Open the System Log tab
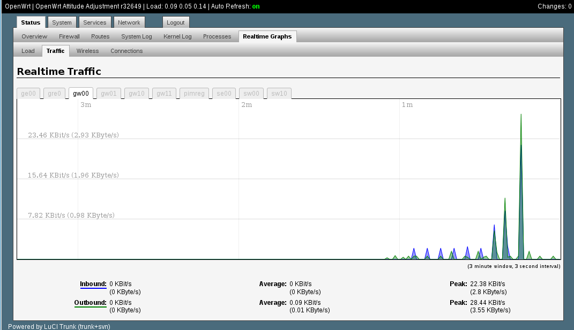 click(136, 36)
